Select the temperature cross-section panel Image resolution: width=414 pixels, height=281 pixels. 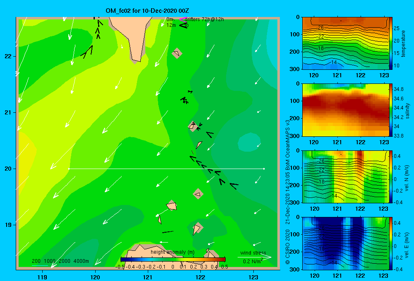tap(345, 43)
